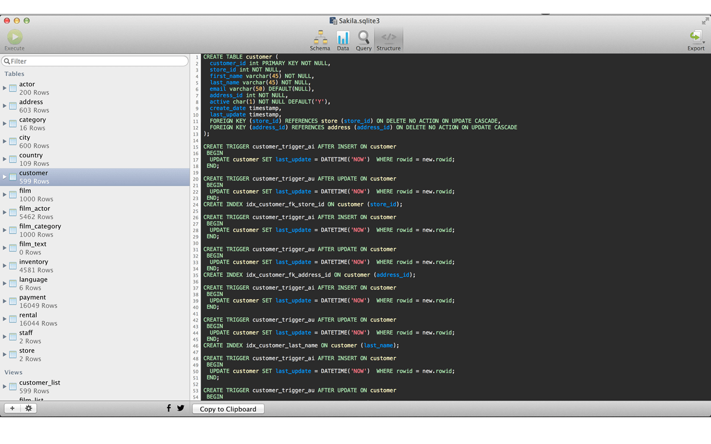This screenshot has height=444, width=711.
Task: Click the Sakila.sqlite3 document icon in title
Action: 334,21
